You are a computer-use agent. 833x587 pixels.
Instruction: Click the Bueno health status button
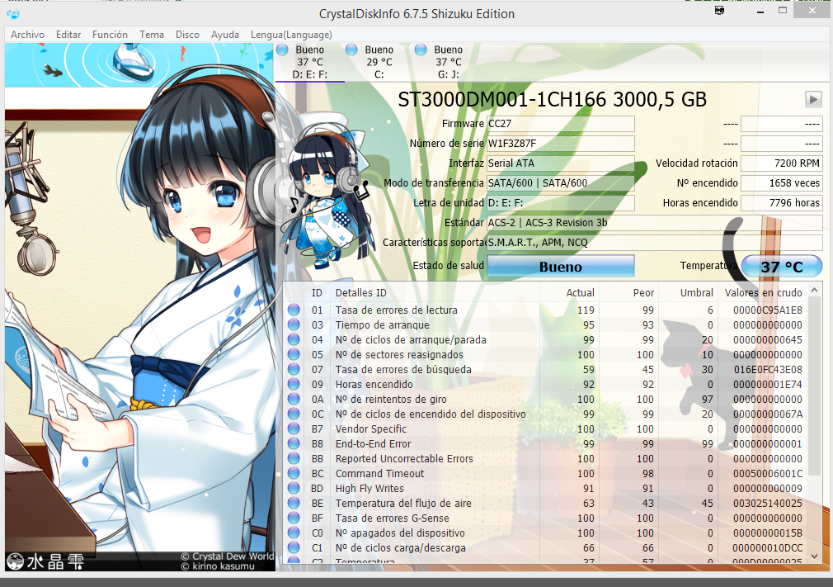(x=561, y=267)
